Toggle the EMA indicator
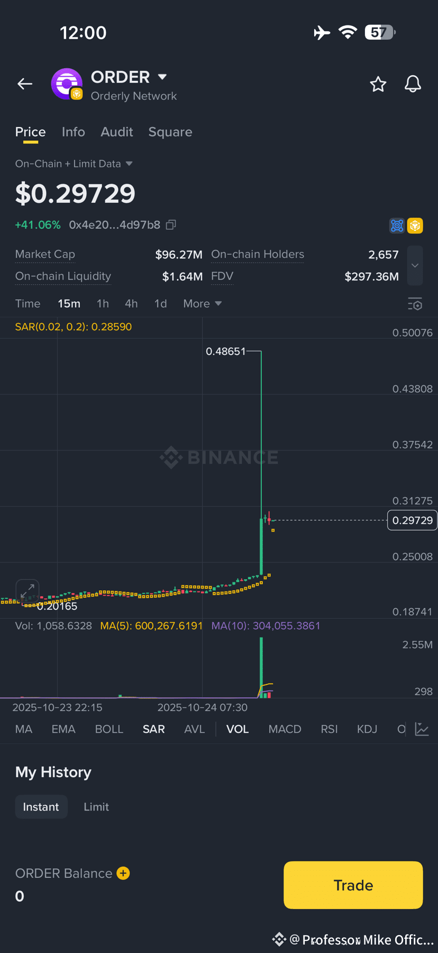The image size is (438, 953). pyautogui.click(x=63, y=729)
